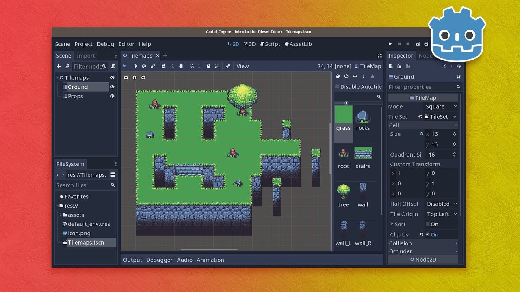This screenshot has height=292, width=520.
Task: Click the bone/skeleton options icon
Action: (228, 66)
